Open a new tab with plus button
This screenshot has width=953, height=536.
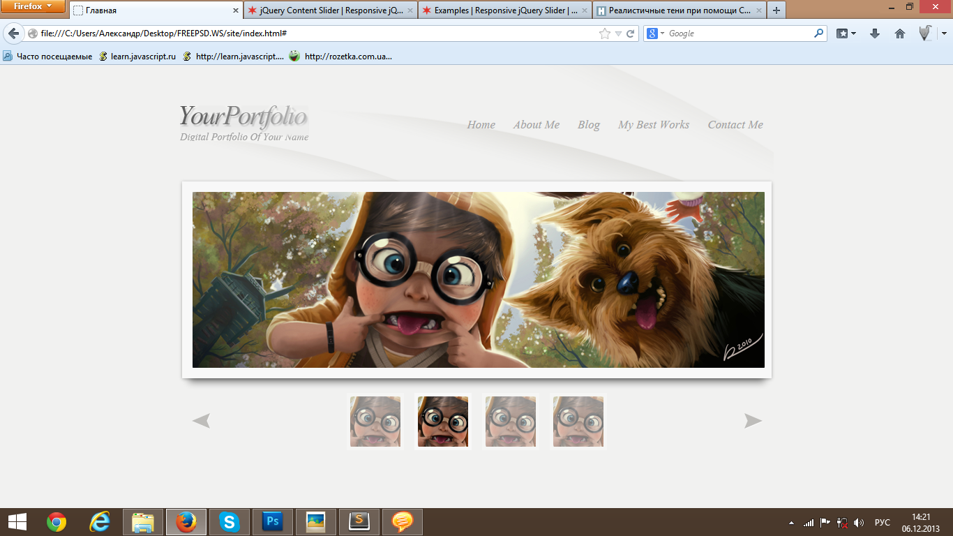[x=776, y=10]
